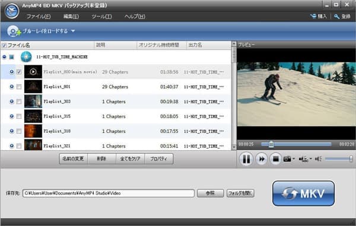This screenshot has width=356, height=226.
Task: Check the Playlist_315 checkbox
Action: (19, 116)
